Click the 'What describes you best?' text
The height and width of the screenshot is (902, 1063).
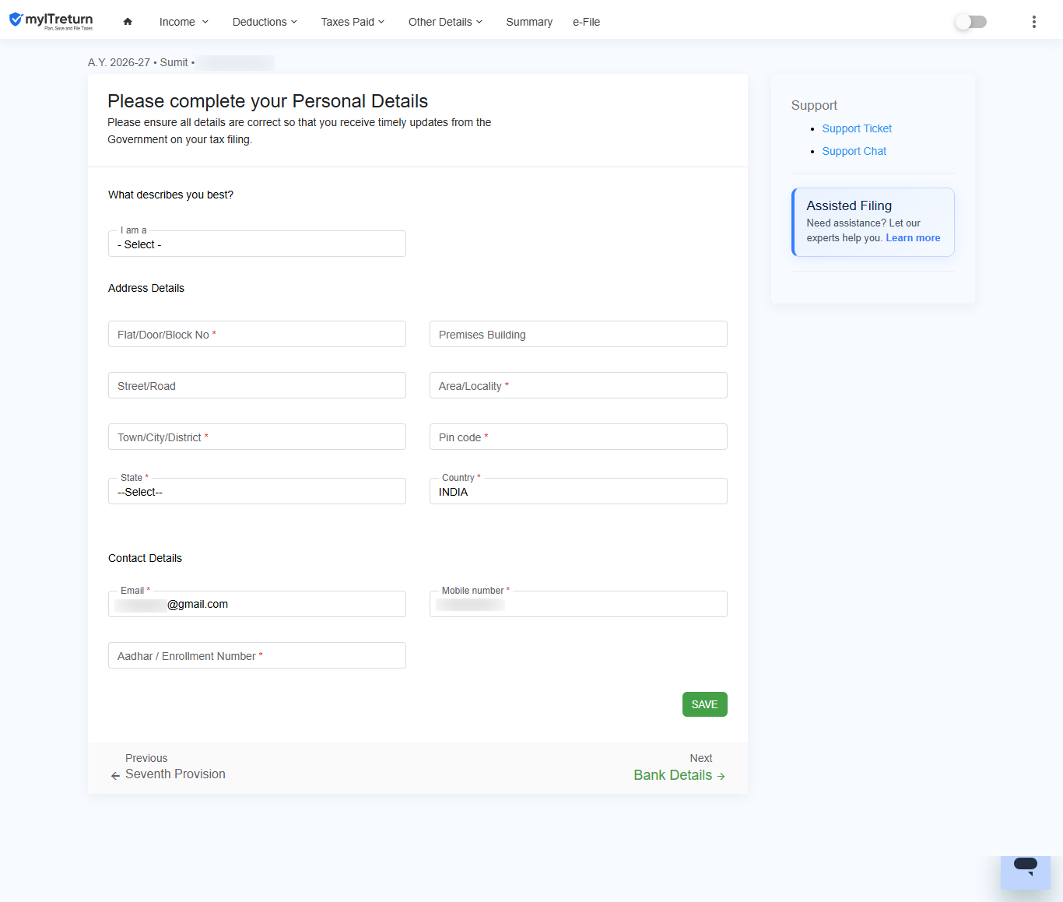click(170, 195)
